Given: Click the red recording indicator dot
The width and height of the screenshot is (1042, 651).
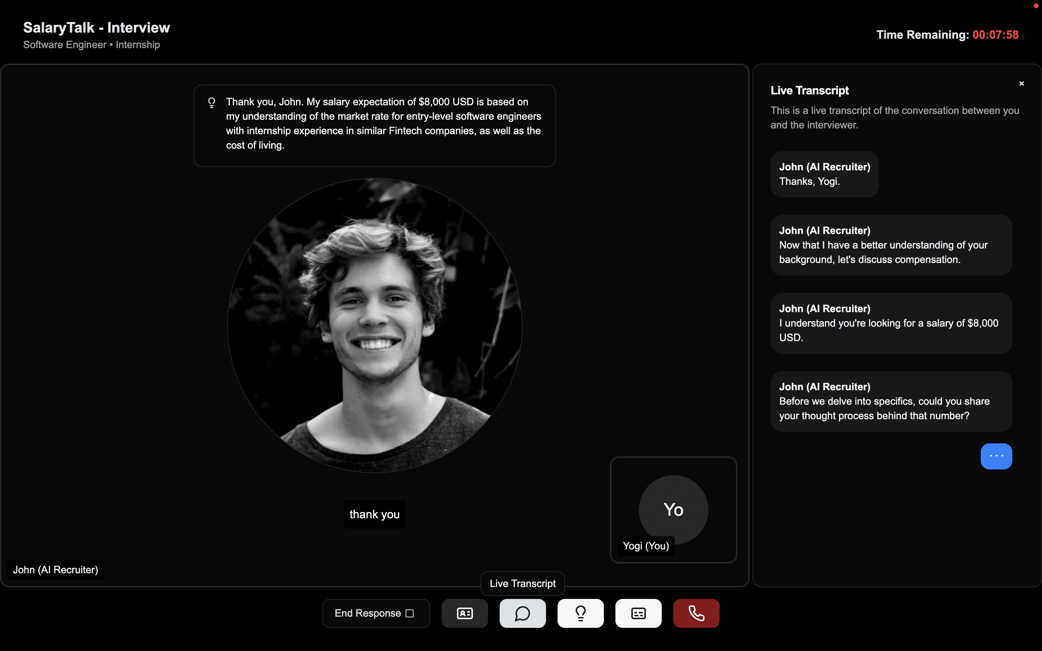Looking at the screenshot, I should pyautogui.click(x=1035, y=6).
